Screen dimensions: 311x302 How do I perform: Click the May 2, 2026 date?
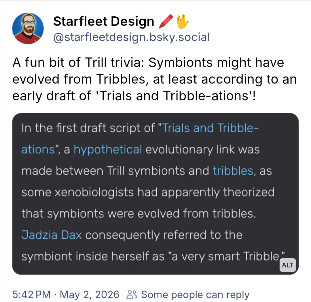pyautogui.click(x=90, y=295)
